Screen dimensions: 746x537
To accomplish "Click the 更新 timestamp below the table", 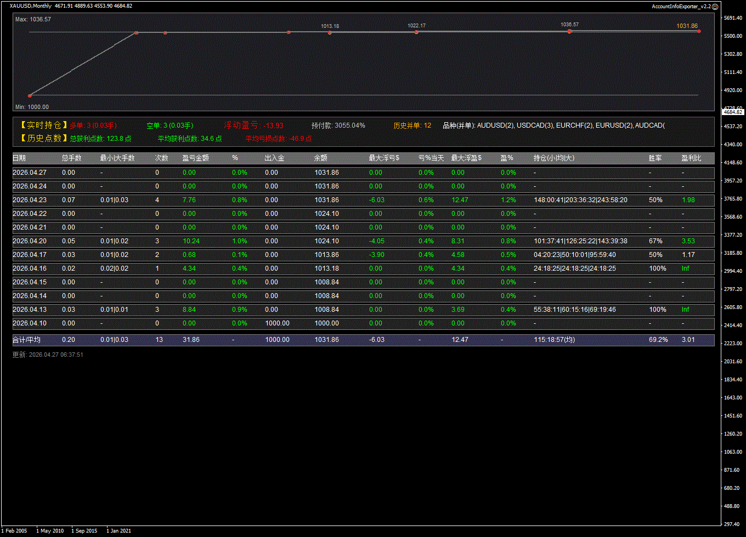I will [48, 355].
